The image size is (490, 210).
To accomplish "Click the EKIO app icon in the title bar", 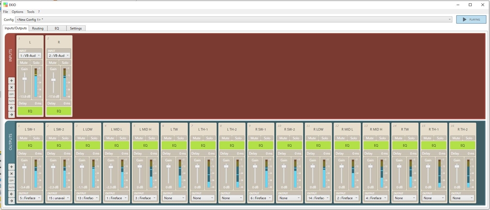I will (x=5, y=5).
